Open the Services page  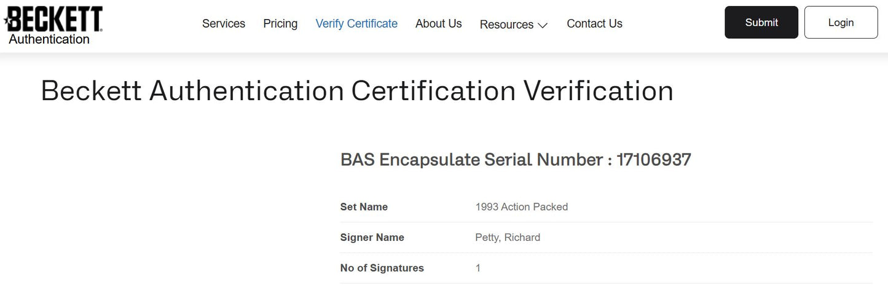tap(224, 23)
